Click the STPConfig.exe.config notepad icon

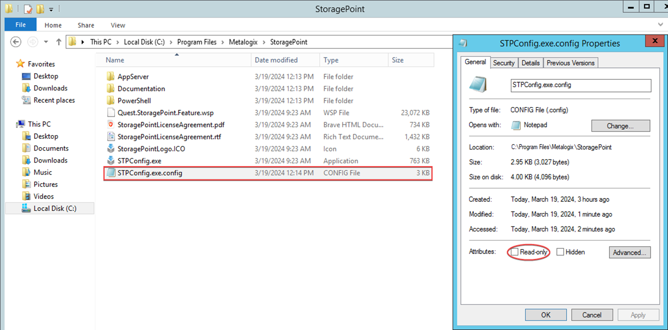point(111,173)
